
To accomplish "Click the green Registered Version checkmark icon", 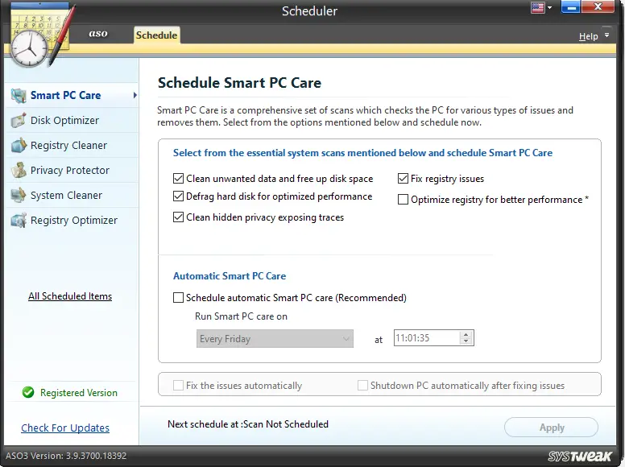I will pyautogui.click(x=28, y=392).
